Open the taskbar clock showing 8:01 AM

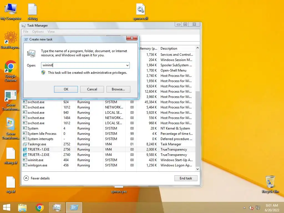coord(272,208)
